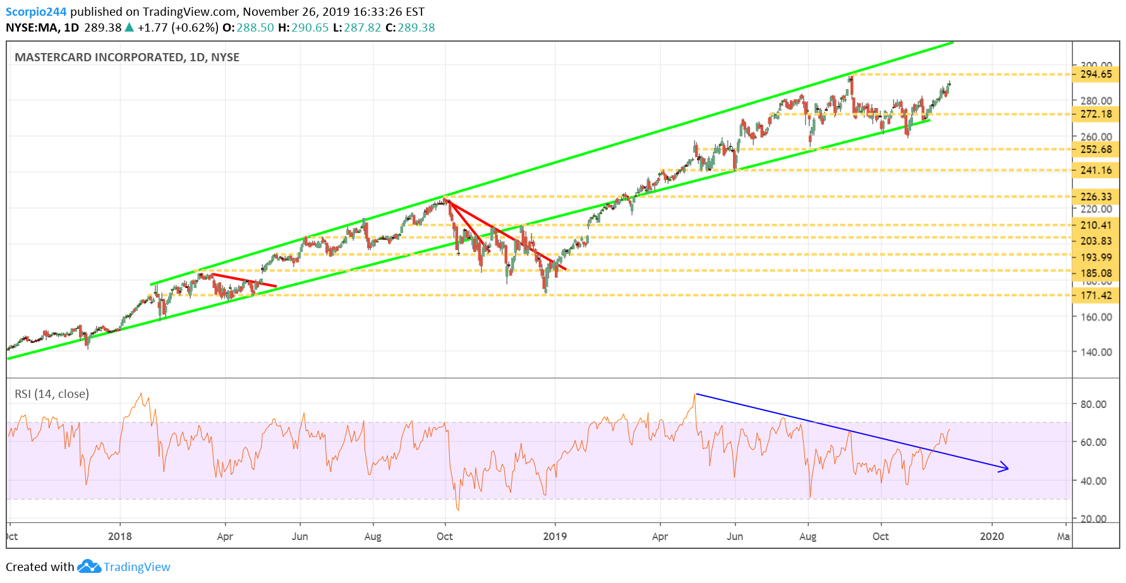Image resolution: width=1126 pixels, height=583 pixels.
Task: Click the 203.83 price level label
Action: pyautogui.click(x=1096, y=241)
